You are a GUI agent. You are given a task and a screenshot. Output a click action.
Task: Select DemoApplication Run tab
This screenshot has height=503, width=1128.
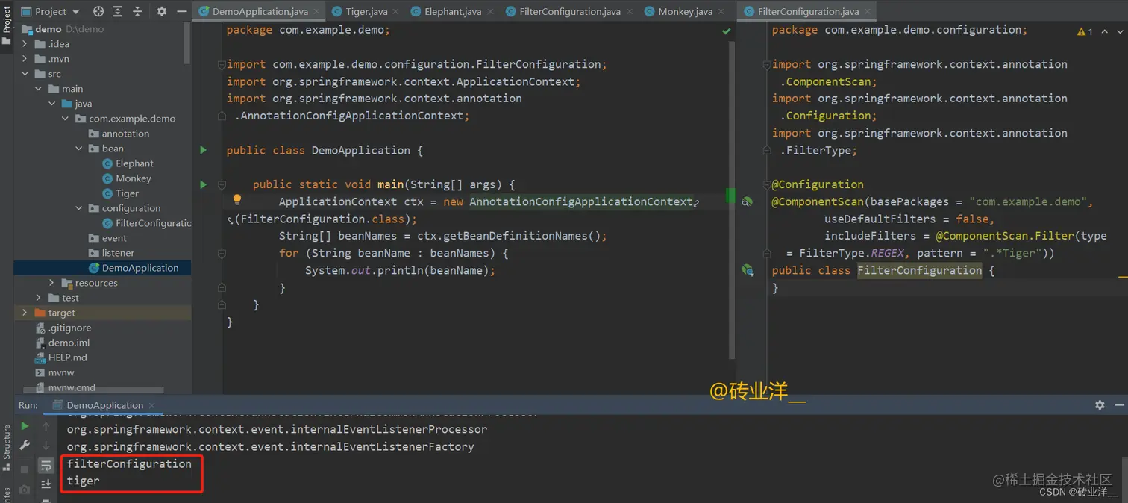[x=104, y=405]
